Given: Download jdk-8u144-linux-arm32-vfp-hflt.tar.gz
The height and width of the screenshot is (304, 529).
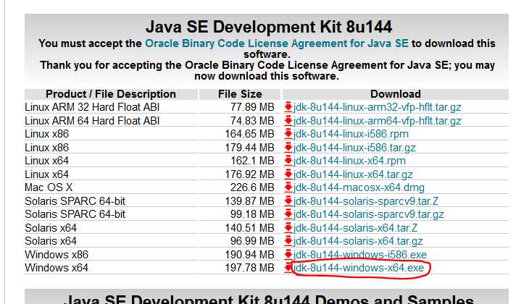Looking at the screenshot, I should coord(377,107).
